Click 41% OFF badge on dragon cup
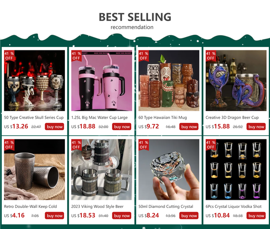The width and height of the screenshot is (270, 229). (x=211, y=56)
